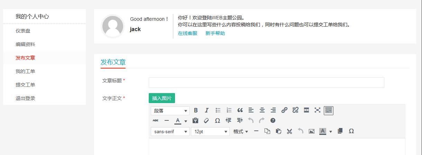Screen dimensions: 422x155
Task: Enter fullscreen editor mode
Action: click(318, 110)
